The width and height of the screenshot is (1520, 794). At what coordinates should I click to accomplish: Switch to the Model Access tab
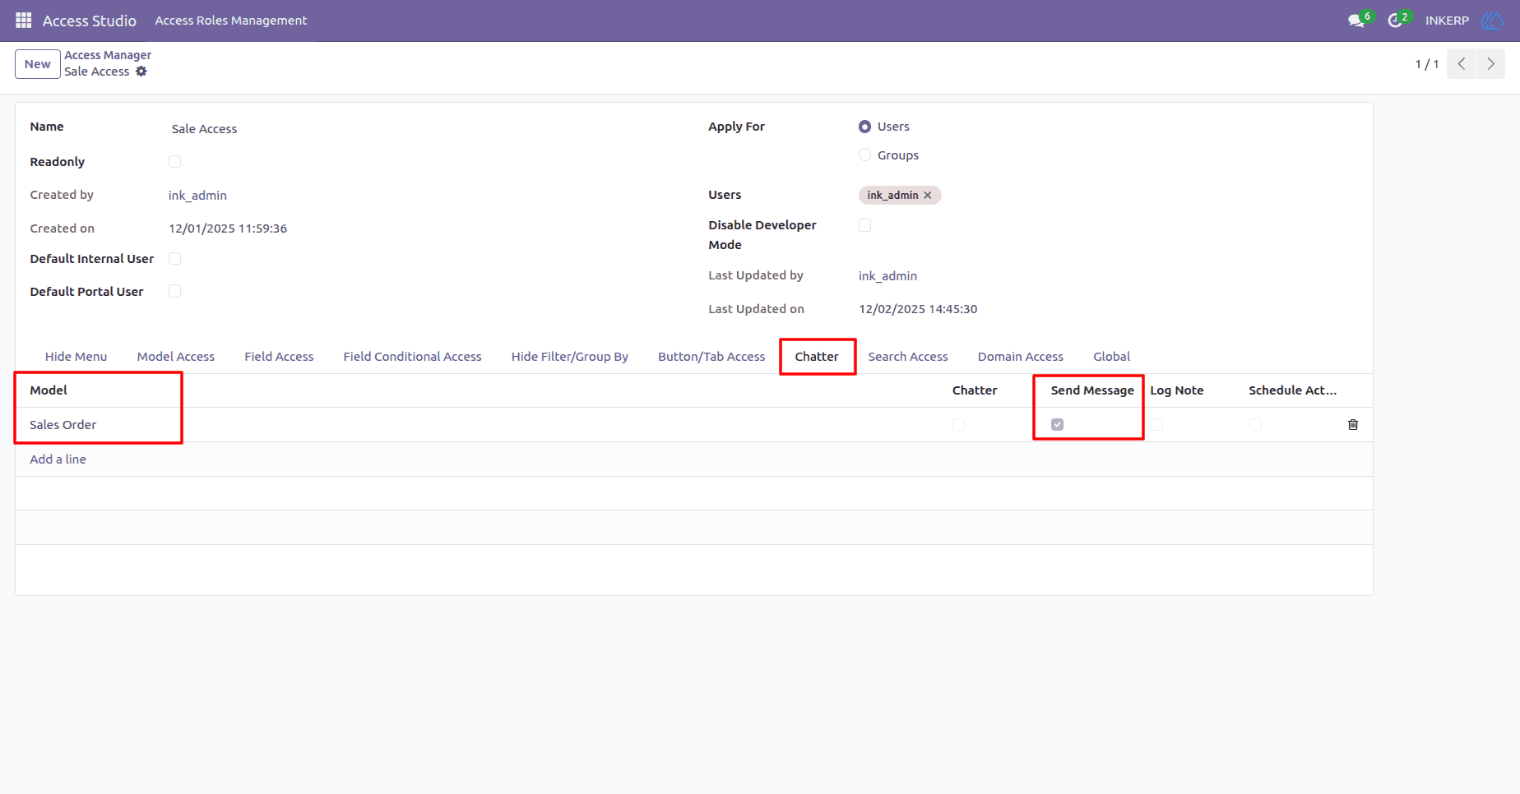(176, 357)
